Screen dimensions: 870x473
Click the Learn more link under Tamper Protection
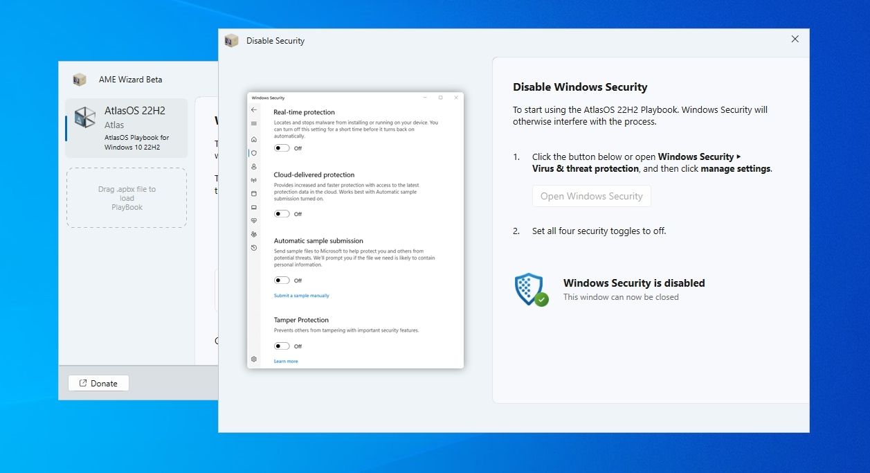tap(286, 362)
